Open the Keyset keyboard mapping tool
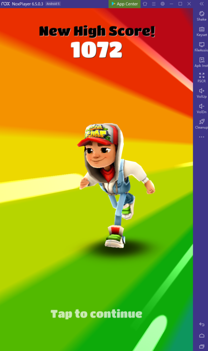Image resolution: width=208 pixels, height=351 pixels. (201, 31)
